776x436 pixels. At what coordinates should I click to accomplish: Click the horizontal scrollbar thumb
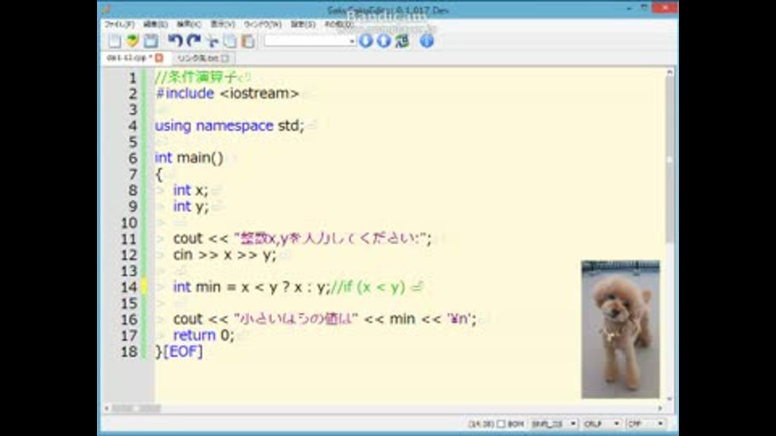tap(136, 409)
